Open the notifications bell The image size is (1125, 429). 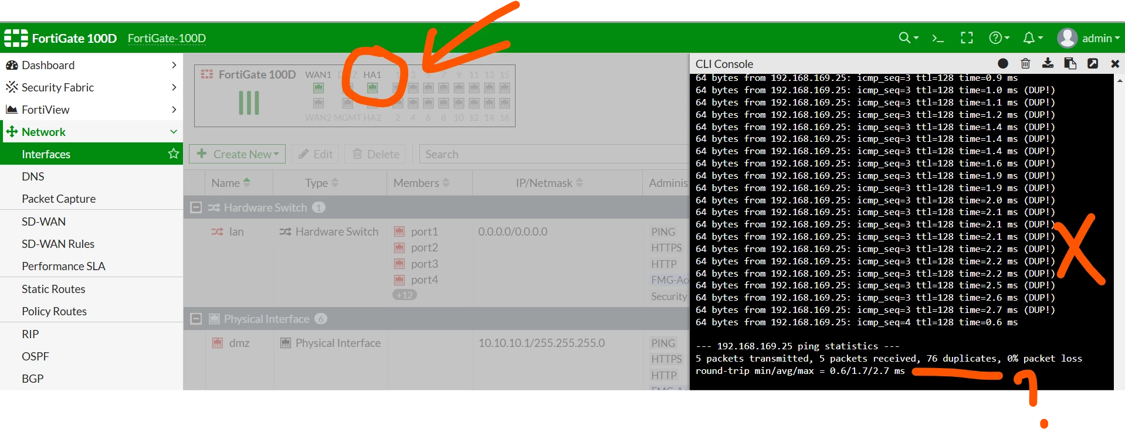point(1032,38)
